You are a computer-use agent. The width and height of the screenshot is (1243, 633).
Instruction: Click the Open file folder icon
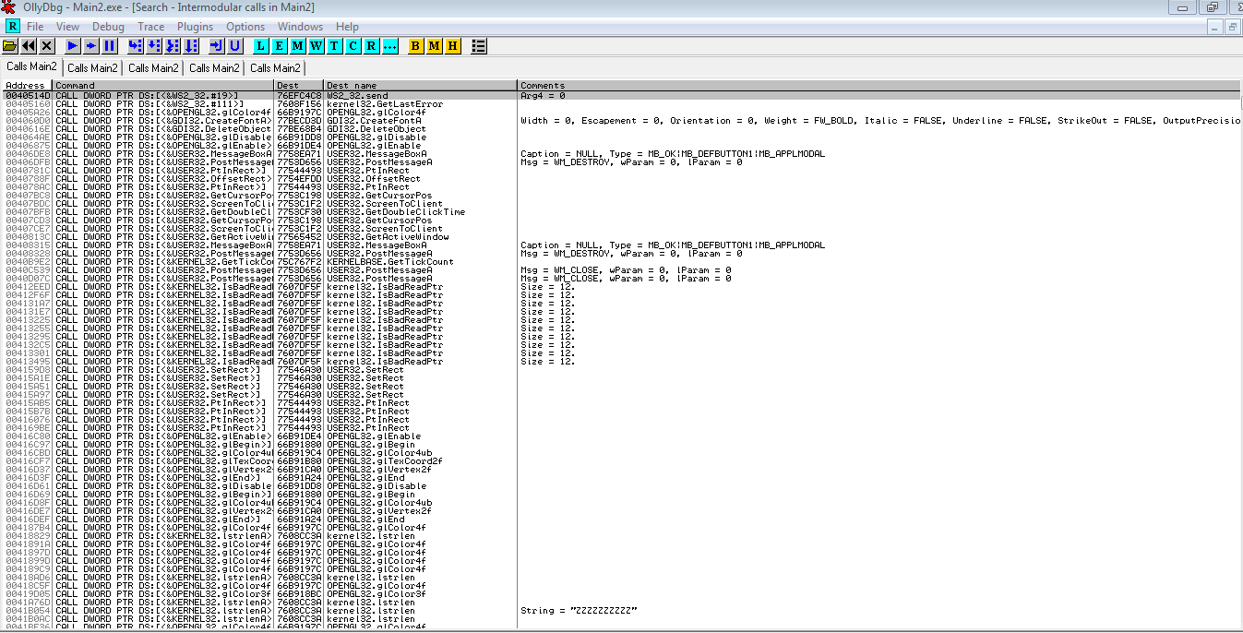(10, 45)
